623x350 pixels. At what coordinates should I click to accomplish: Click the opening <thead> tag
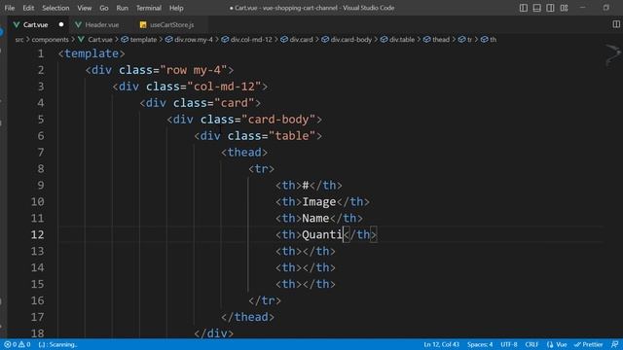(x=244, y=153)
